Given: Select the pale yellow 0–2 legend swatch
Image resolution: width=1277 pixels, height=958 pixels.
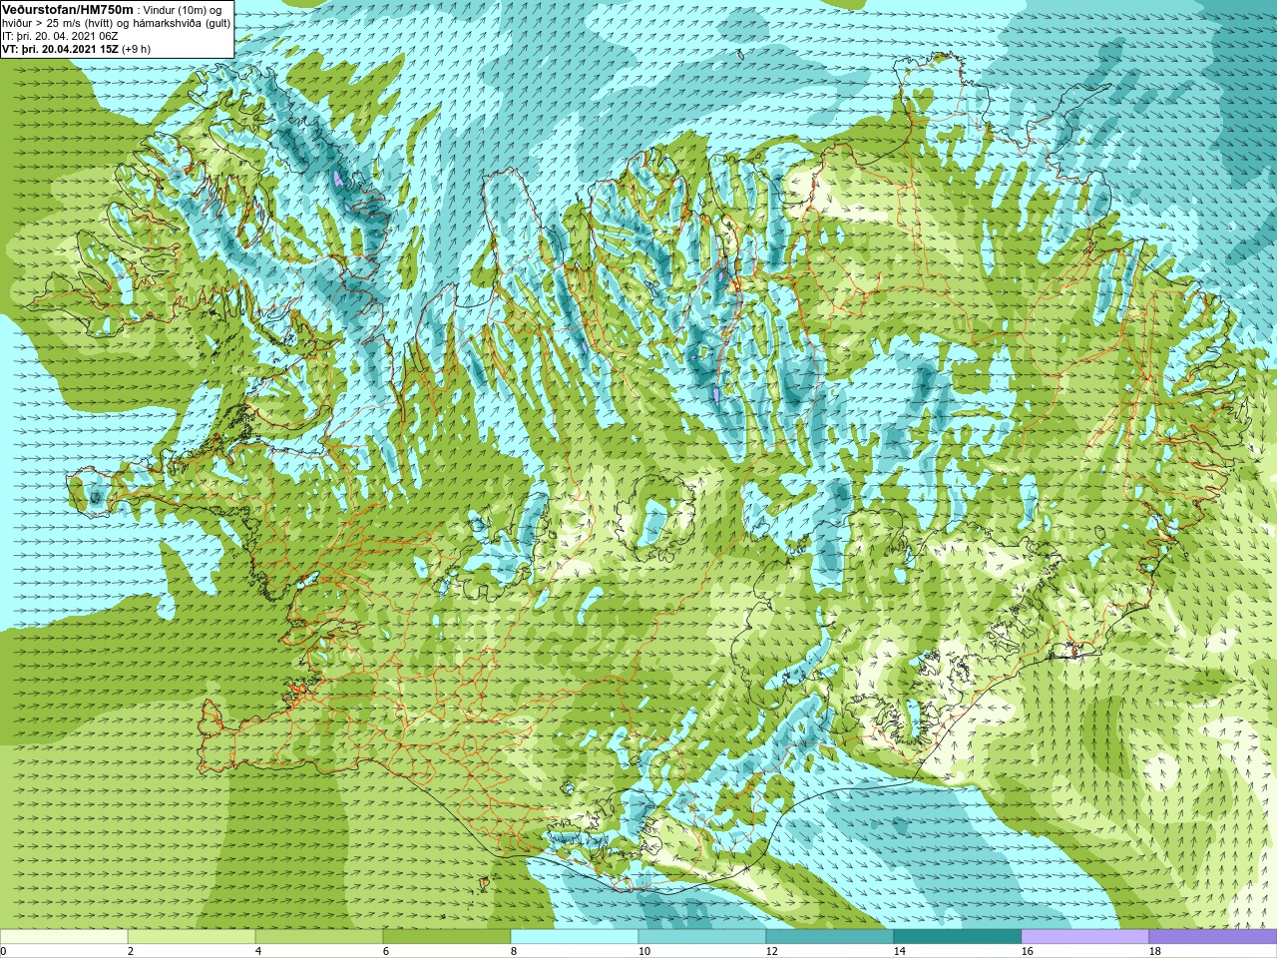Looking at the screenshot, I should click(64, 937).
